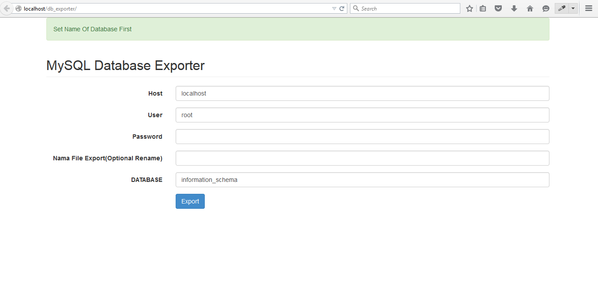Focus the Password input field
This screenshot has width=598, height=307.
(x=362, y=137)
